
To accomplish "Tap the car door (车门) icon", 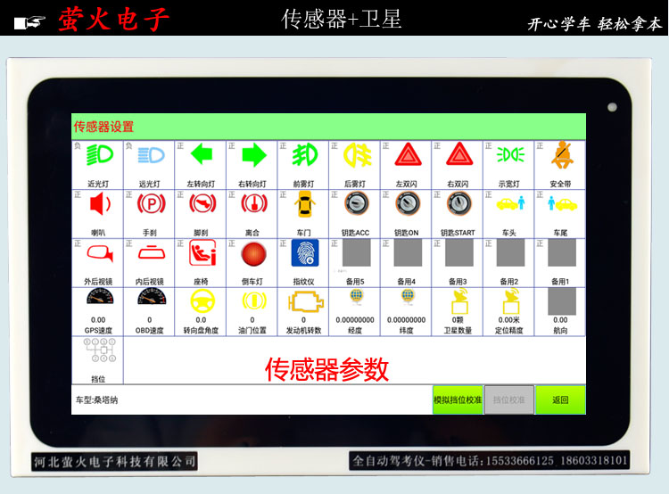I will 304,205.
